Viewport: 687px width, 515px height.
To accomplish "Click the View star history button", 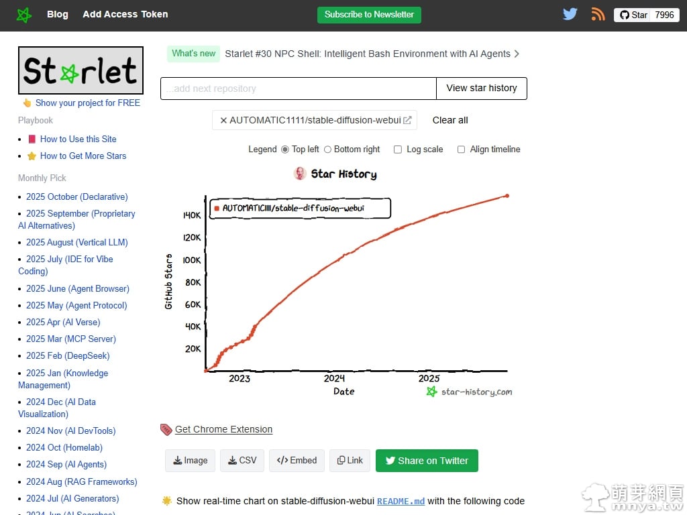I will coord(482,88).
